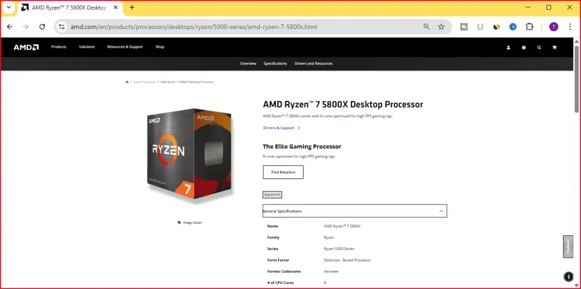581x289 pixels.
Task: Open the site search magnifier icon
Action: (x=539, y=48)
